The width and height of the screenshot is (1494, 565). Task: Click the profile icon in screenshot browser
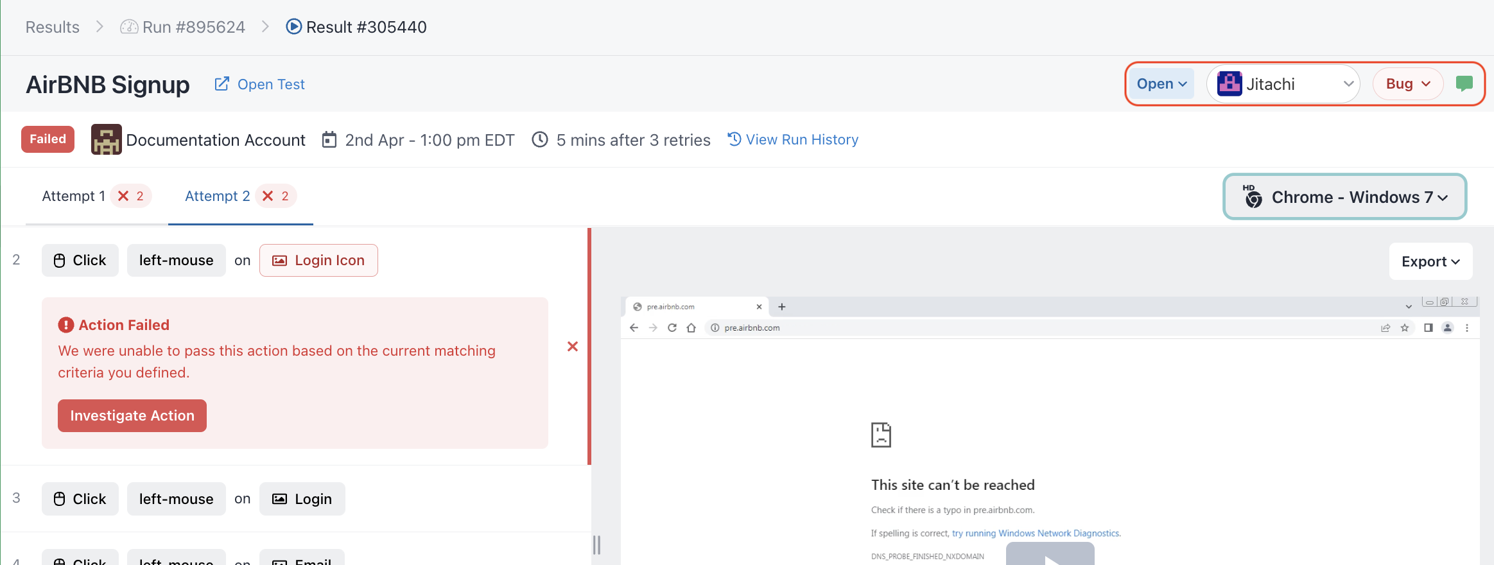coord(1447,327)
